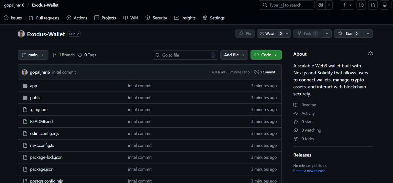Image resolution: width=393 pixels, height=183 pixels.
Task: Click the Go to file search field
Action: 185,55
